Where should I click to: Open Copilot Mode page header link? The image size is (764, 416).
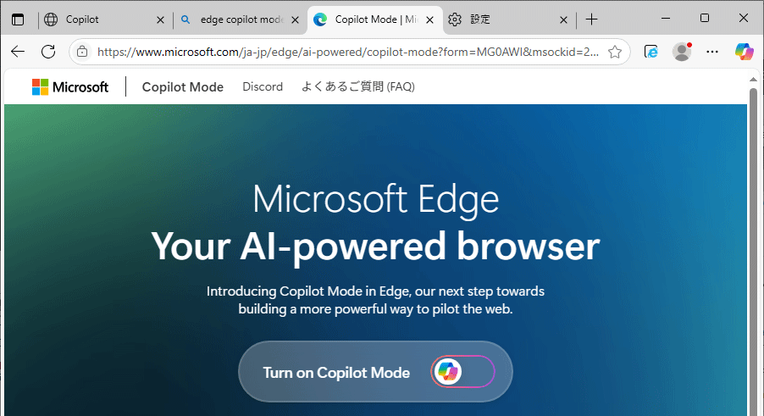(183, 86)
